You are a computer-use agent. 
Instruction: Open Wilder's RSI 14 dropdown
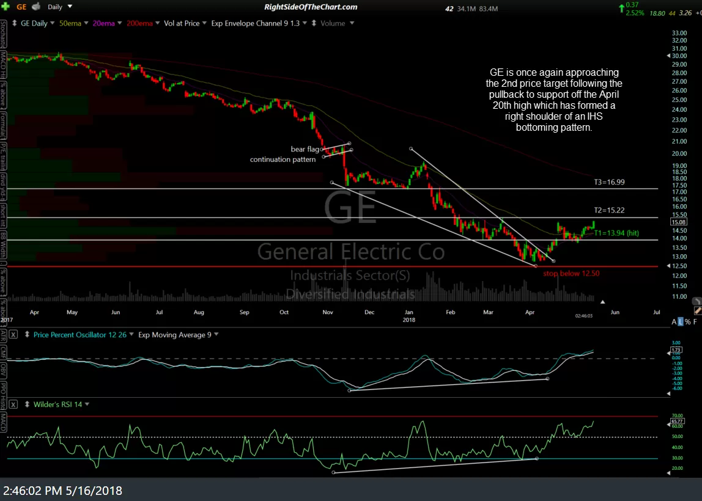(x=87, y=404)
